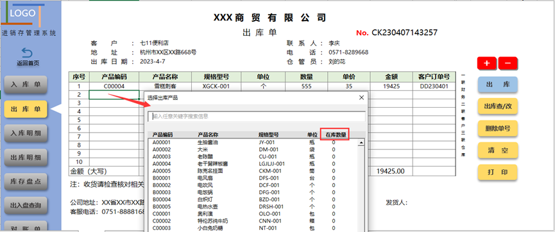555x232 pixels.
Task: Click the 出库查/改 button
Action: click(498, 106)
